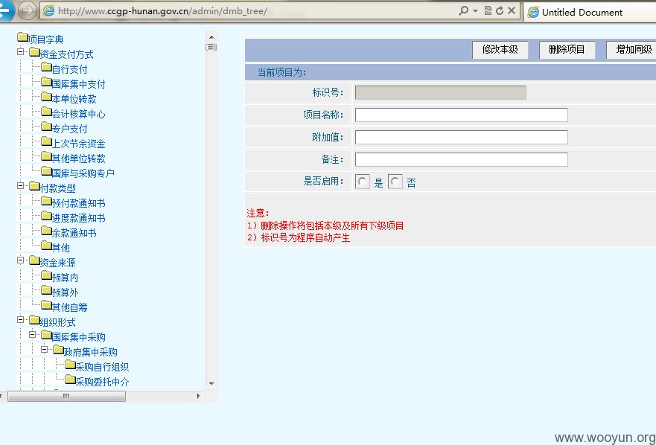The height and width of the screenshot is (445, 656).
Task: Click the horizontal scrollbar thumb
Action: [x=66, y=396]
